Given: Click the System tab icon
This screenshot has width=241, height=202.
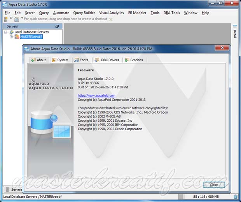Looking at the screenshot, I should 54,60.
